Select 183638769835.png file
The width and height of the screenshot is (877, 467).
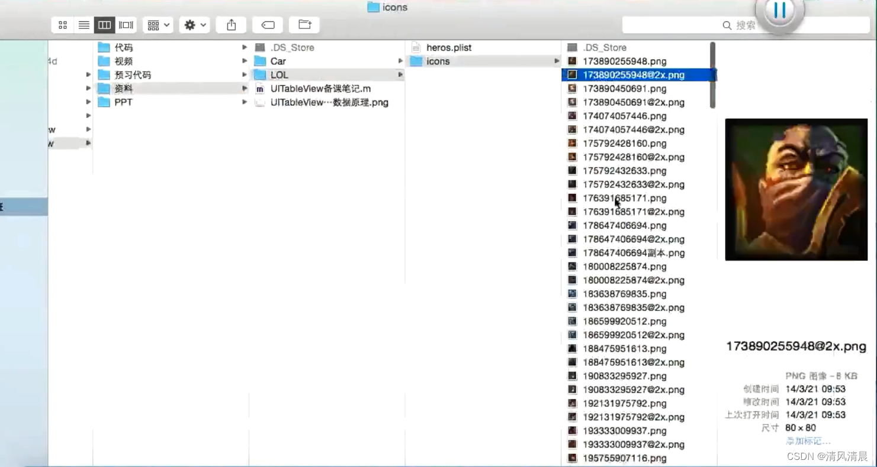pos(625,294)
